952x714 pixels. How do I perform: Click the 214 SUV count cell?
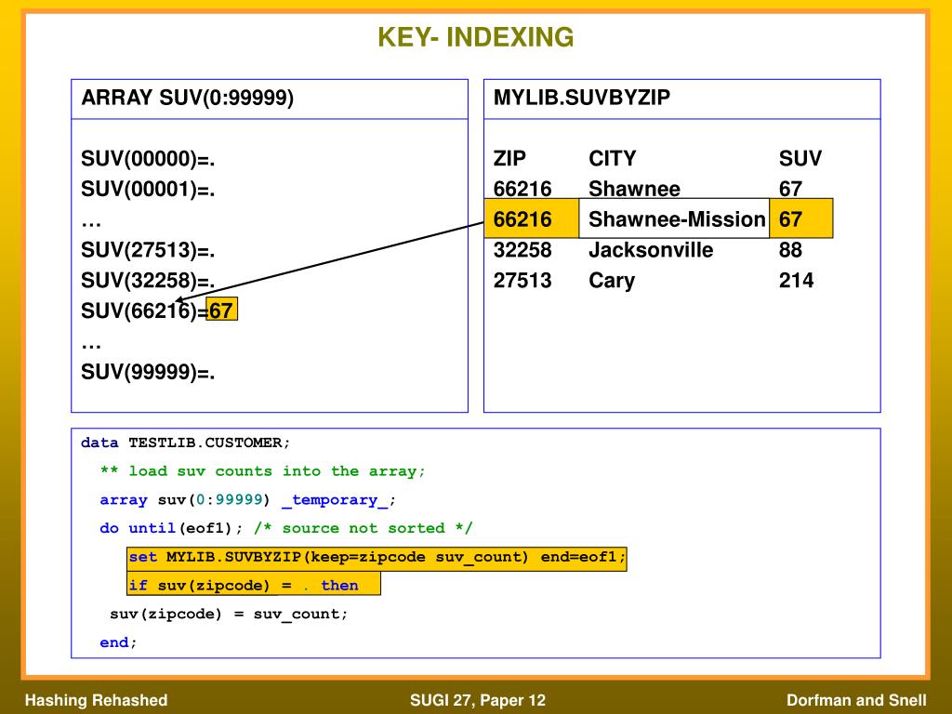click(796, 281)
